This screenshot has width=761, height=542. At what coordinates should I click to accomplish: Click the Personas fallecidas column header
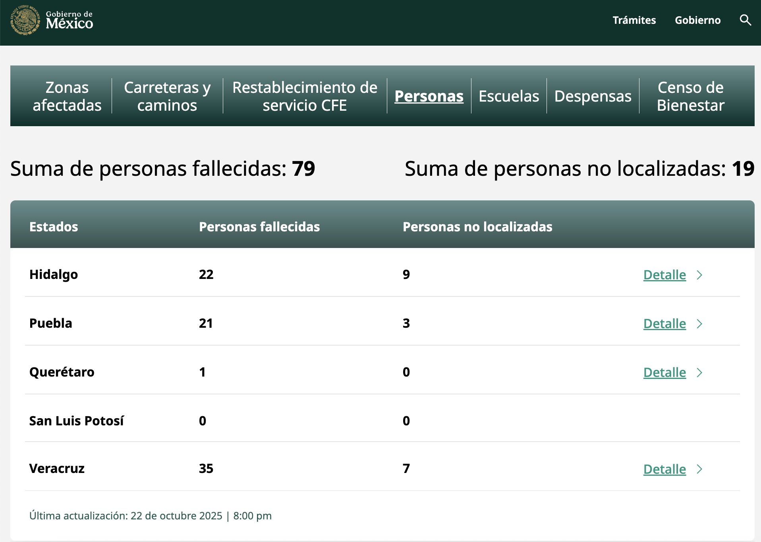pos(259,227)
